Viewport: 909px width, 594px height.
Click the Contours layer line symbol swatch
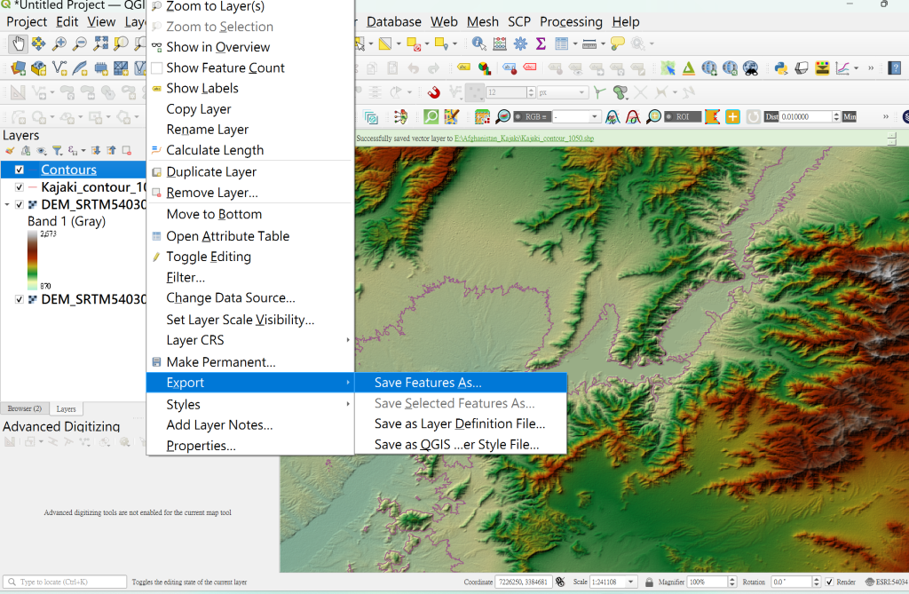click(33, 170)
